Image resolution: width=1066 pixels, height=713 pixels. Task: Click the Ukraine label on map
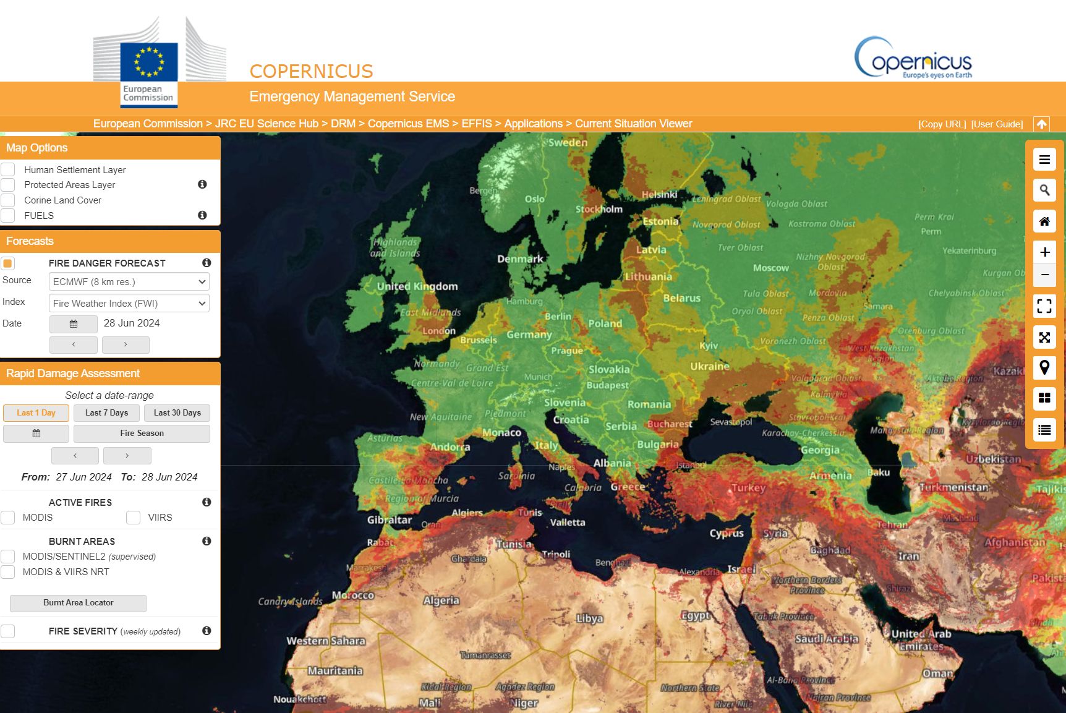(x=710, y=366)
